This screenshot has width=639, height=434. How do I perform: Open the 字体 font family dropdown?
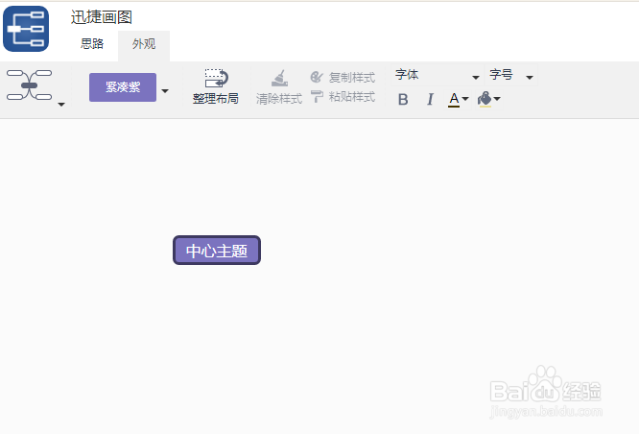pyautogui.click(x=437, y=75)
